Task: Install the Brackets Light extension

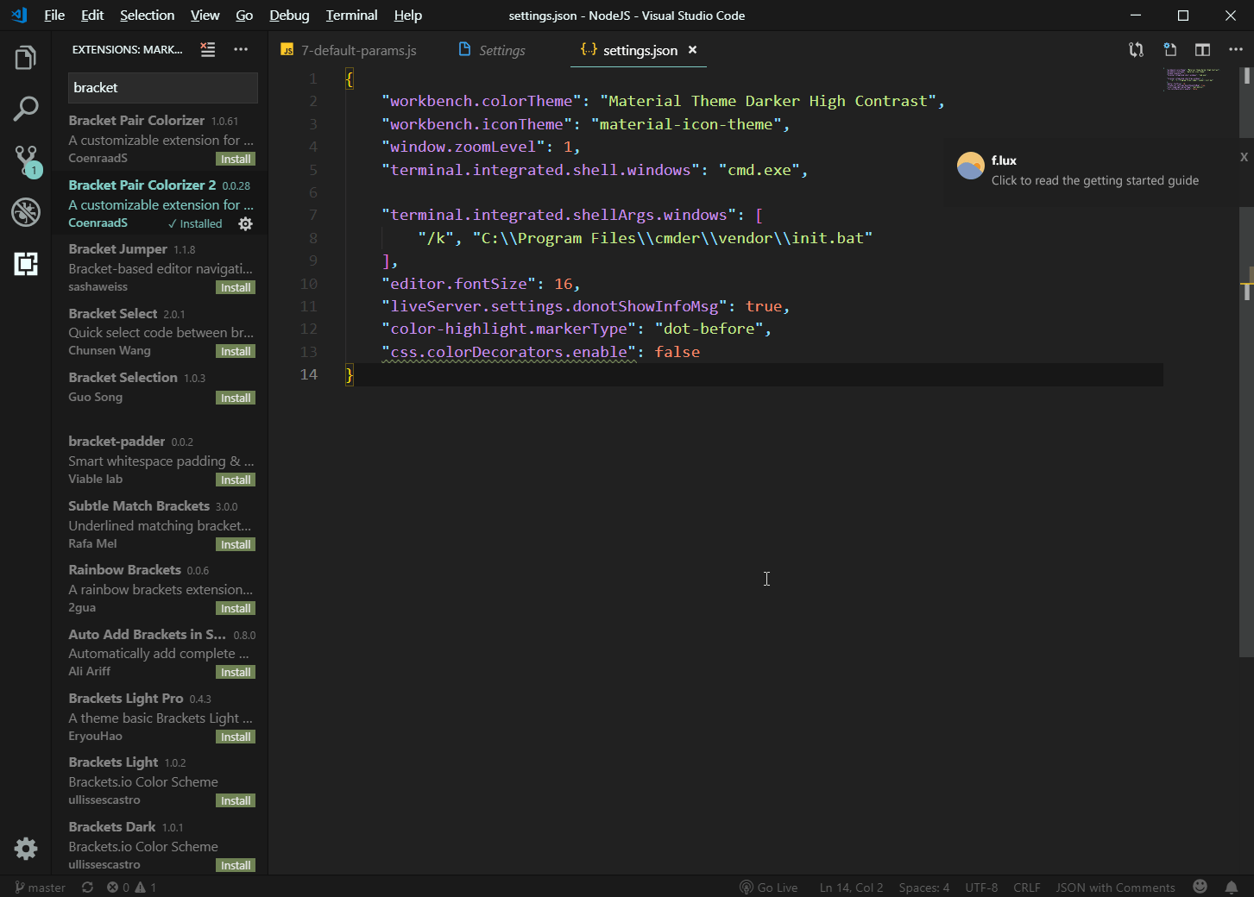Action: [236, 800]
